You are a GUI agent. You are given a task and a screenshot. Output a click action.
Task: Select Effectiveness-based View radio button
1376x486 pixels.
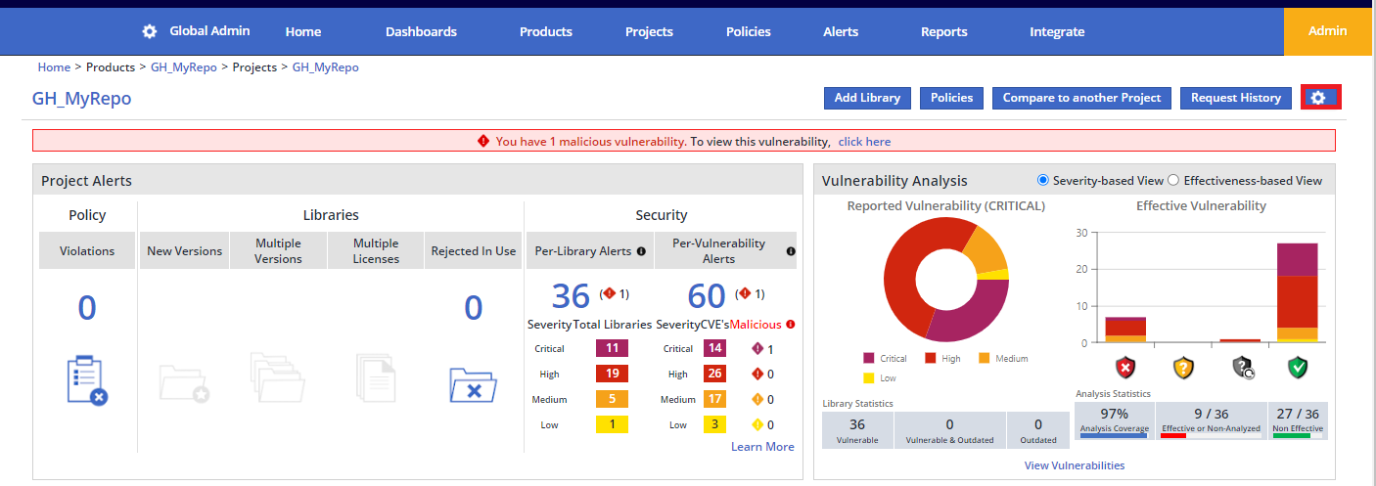click(x=1173, y=180)
